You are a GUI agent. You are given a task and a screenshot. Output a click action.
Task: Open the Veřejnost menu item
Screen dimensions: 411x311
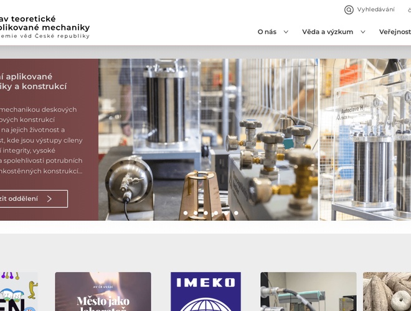(395, 32)
